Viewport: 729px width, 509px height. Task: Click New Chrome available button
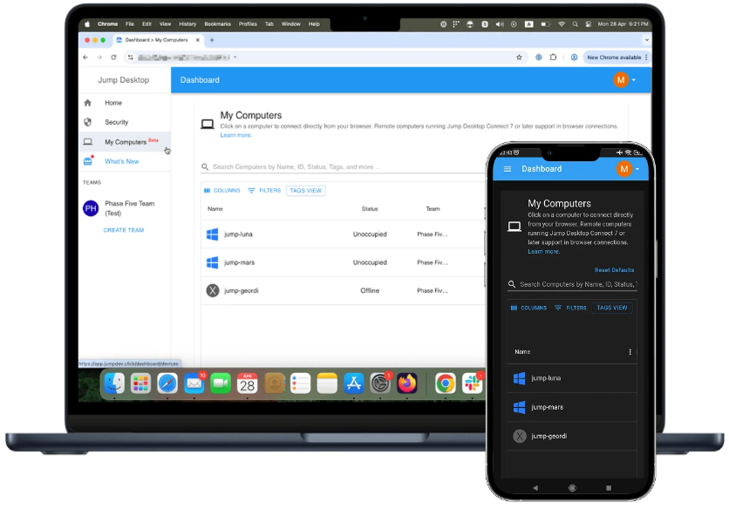click(x=617, y=58)
